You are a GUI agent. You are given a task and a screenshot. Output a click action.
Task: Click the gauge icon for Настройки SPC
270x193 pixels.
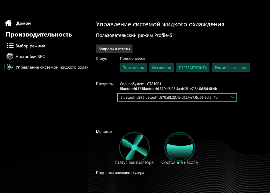click(10, 56)
